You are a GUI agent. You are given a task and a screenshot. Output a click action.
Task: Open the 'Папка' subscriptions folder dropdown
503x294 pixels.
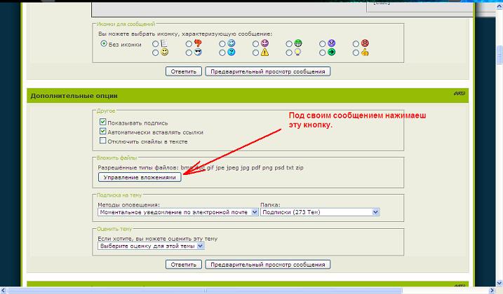click(x=320, y=212)
